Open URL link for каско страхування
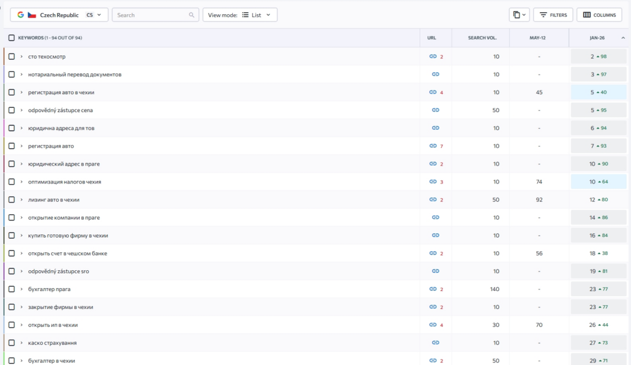 (x=436, y=343)
